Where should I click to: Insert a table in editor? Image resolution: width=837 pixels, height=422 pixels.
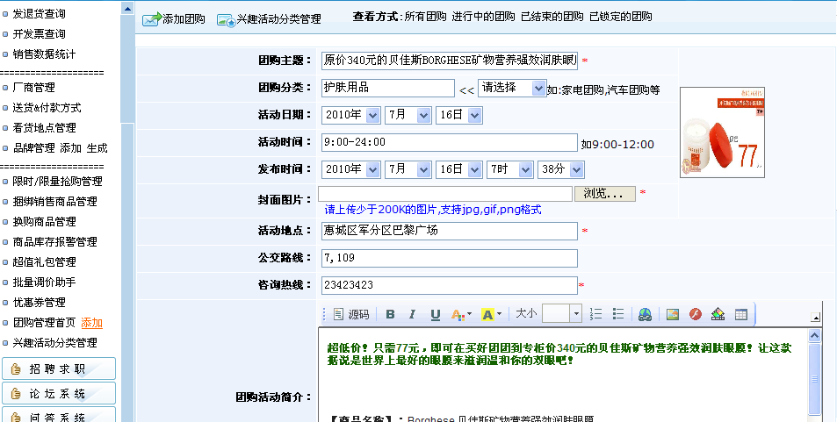[x=741, y=314]
